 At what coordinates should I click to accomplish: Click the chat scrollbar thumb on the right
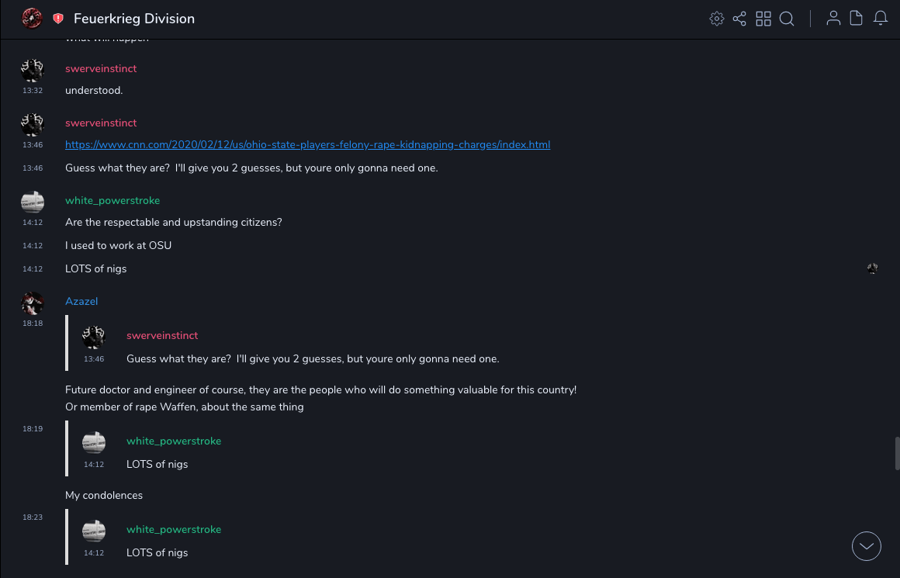click(897, 454)
